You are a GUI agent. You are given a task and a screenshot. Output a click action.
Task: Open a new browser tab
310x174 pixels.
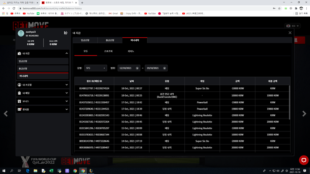[82, 3]
